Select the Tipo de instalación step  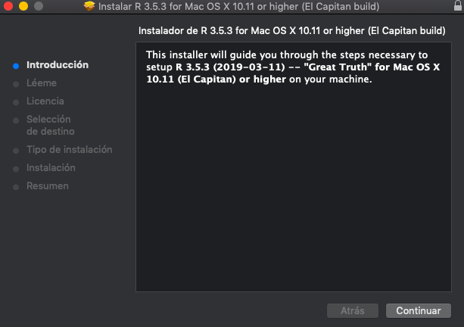[69, 150]
